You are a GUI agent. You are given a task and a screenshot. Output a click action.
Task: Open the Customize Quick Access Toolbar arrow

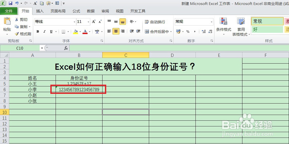tap(64, 3)
